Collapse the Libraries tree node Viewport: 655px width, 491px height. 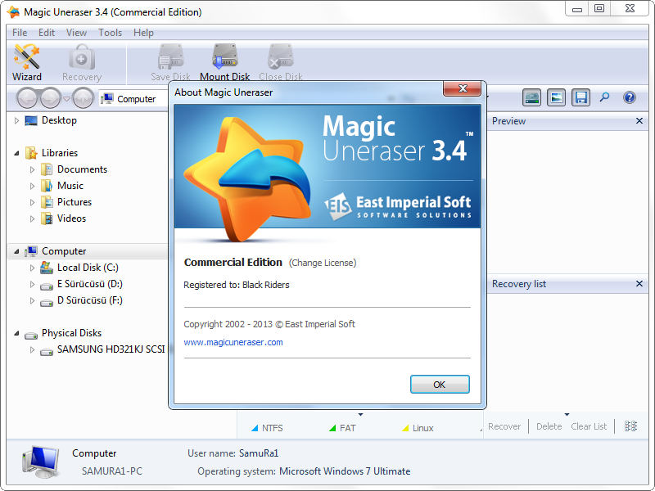click(x=16, y=153)
